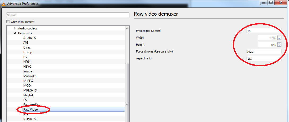The width and height of the screenshot is (289, 122).
Task: Select the Audio ES demuxer
Action: pos(29,38)
